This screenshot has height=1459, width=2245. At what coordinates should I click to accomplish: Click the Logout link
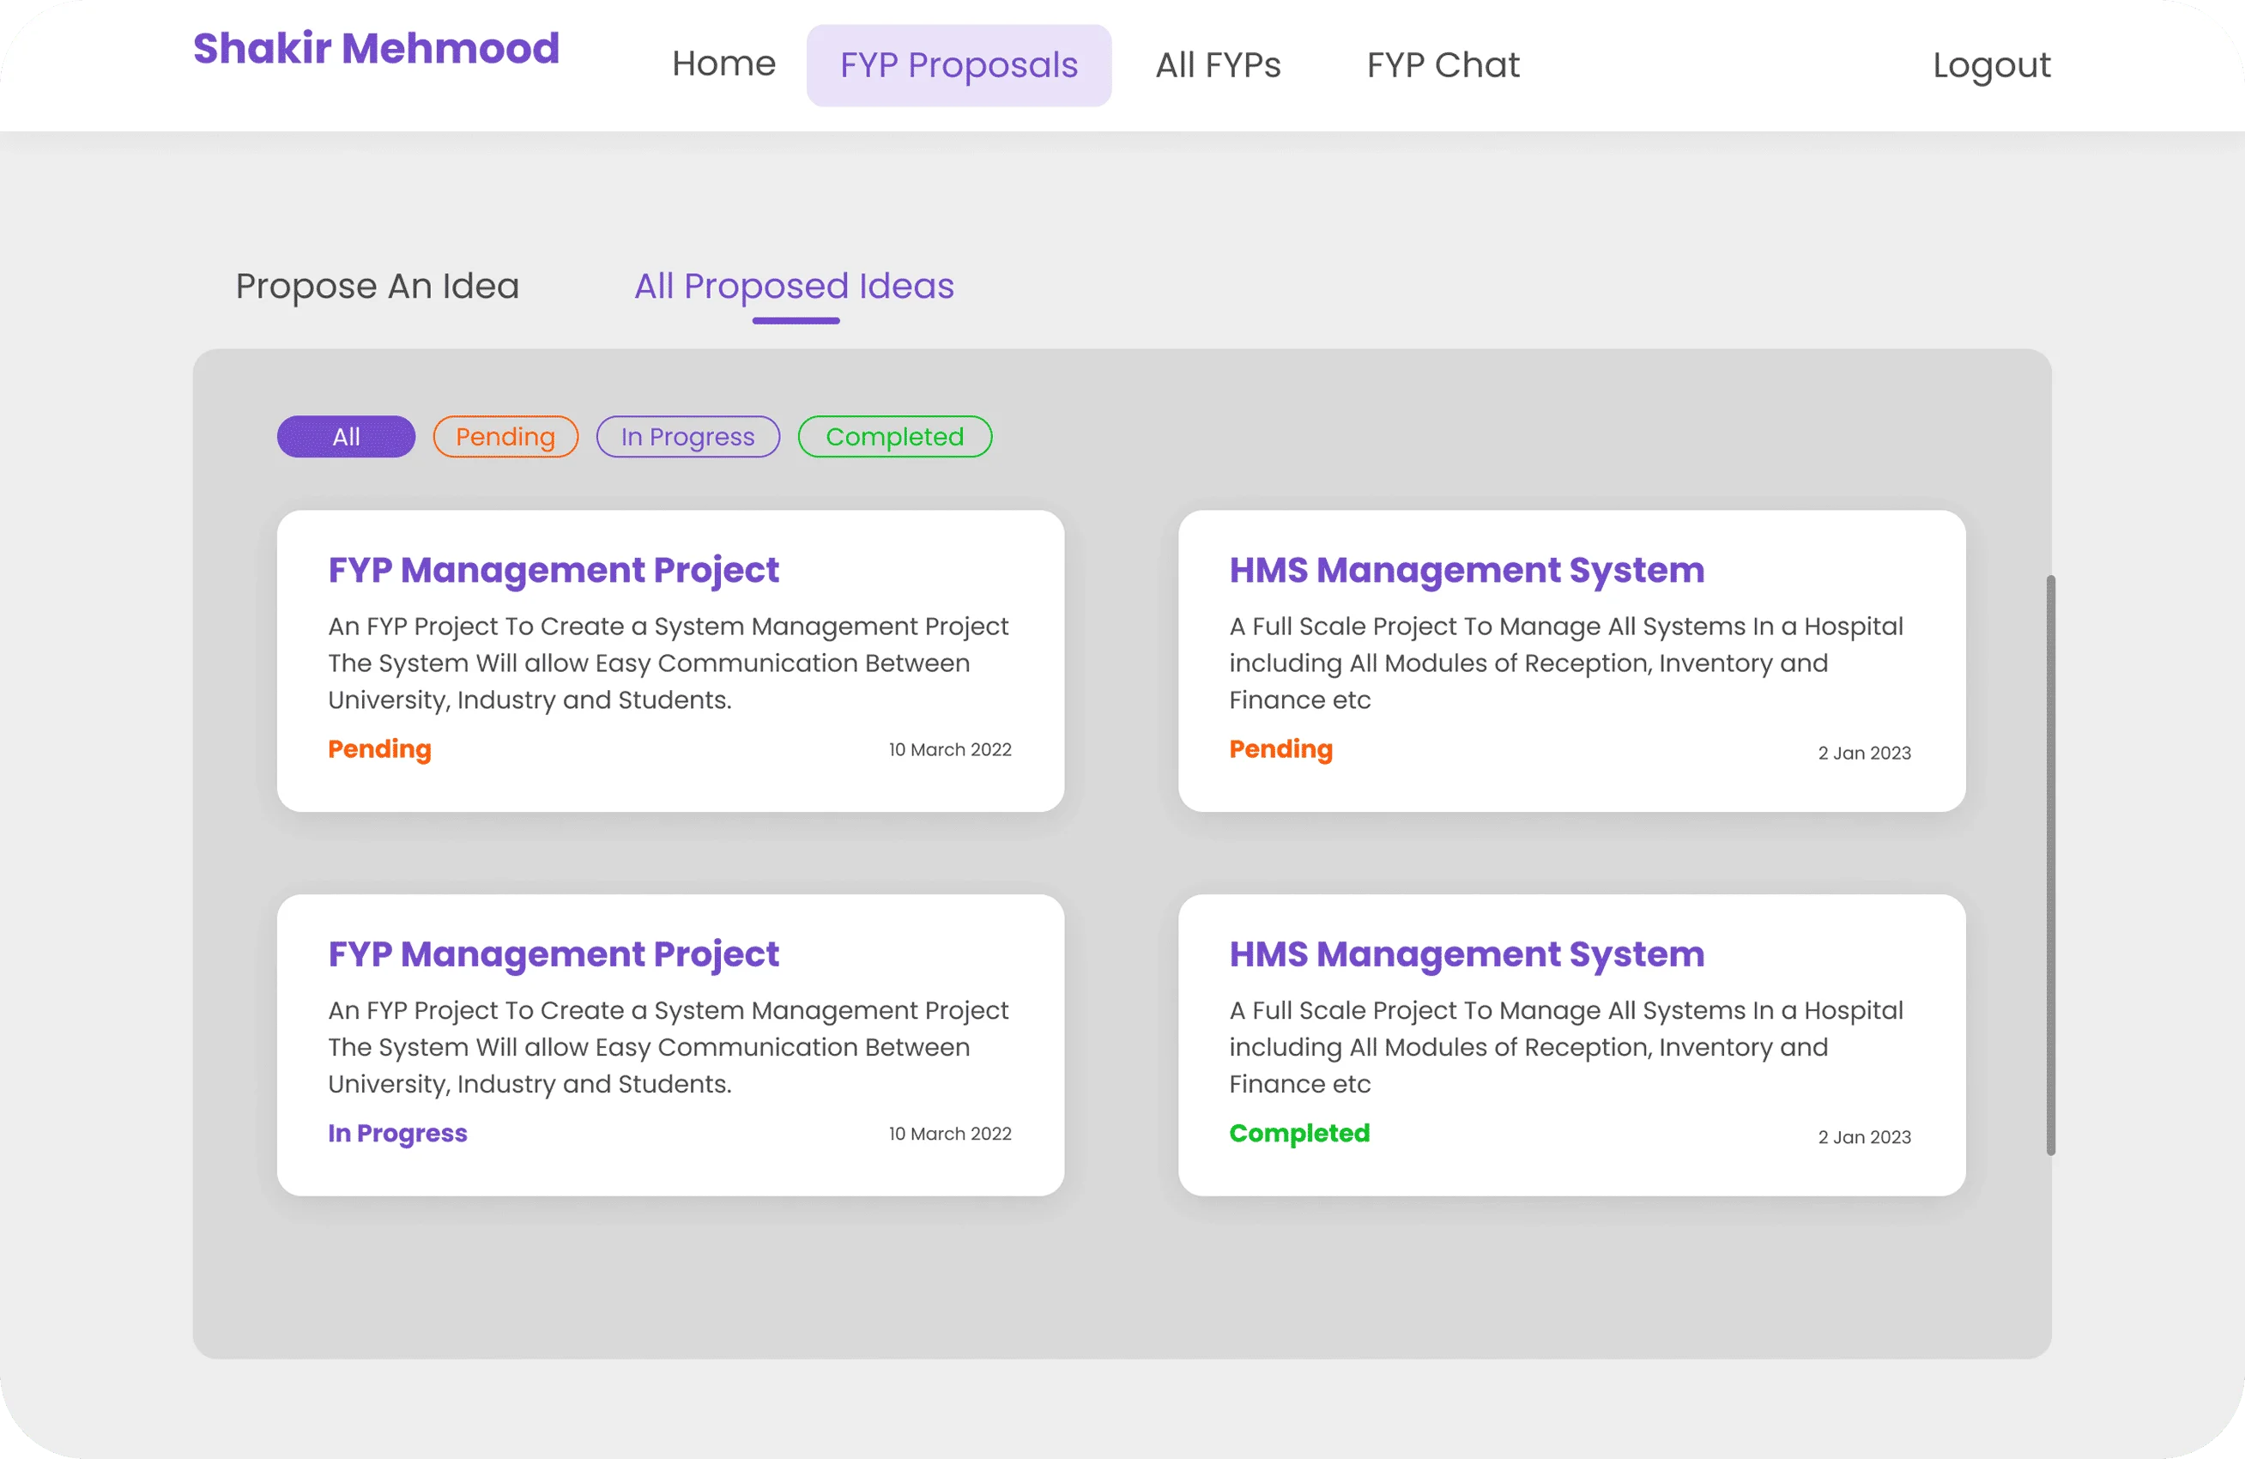(1990, 64)
